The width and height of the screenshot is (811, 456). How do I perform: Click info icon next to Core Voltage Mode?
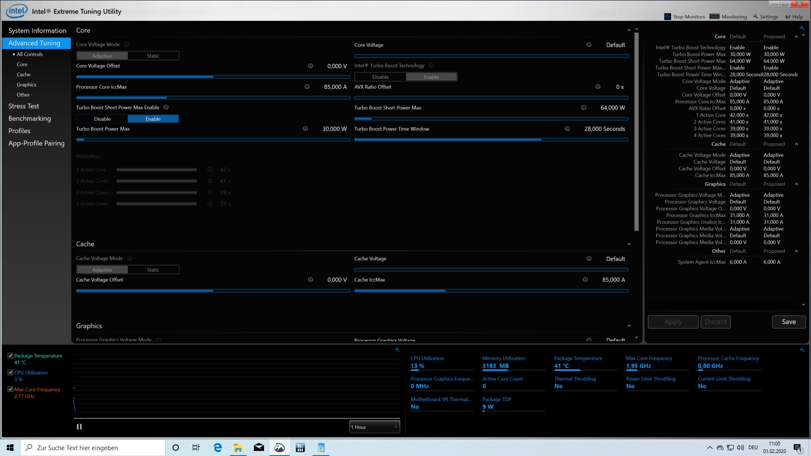pyautogui.click(x=127, y=44)
